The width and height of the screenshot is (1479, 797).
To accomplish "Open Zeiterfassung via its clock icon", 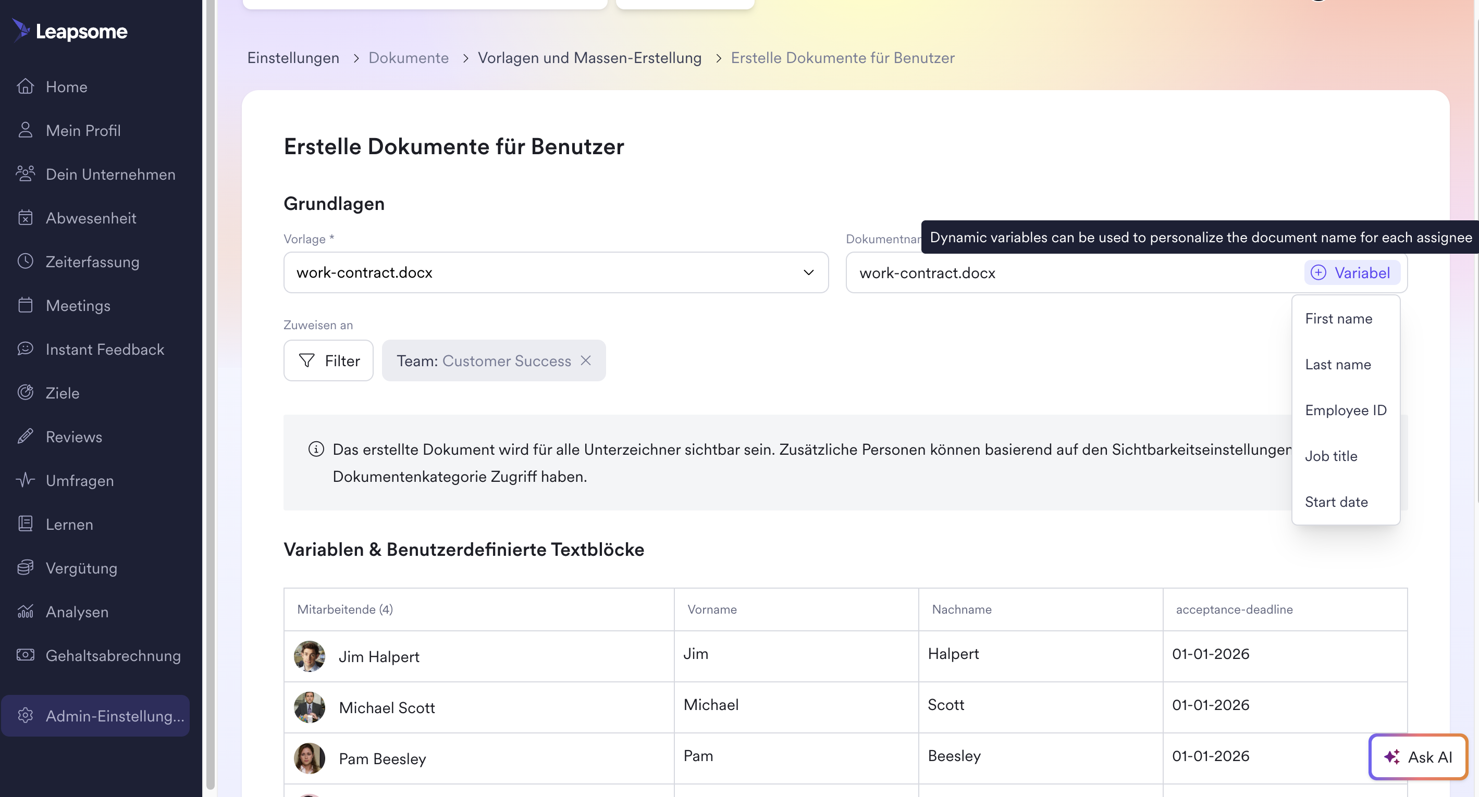I will point(25,261).
